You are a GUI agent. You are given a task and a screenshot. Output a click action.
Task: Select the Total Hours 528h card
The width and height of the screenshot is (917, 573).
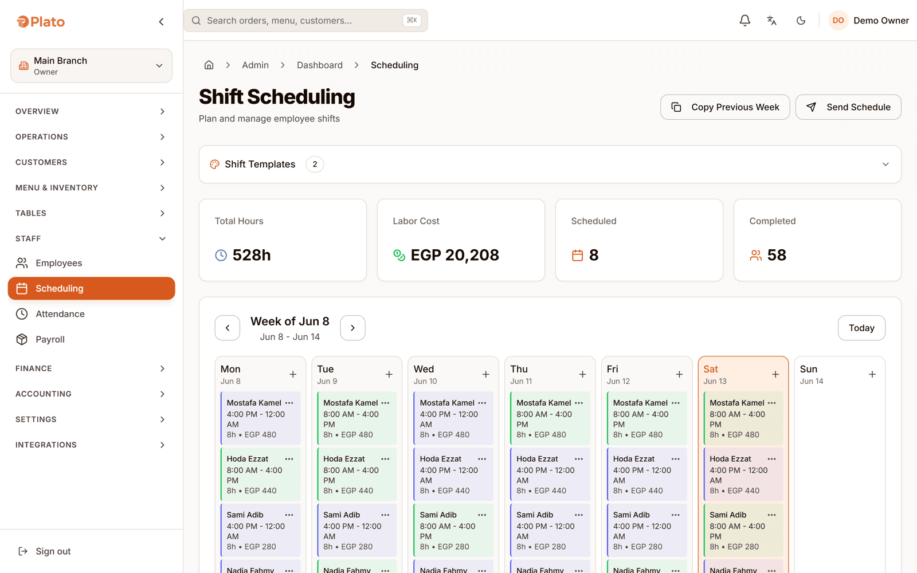pos(283,240)
